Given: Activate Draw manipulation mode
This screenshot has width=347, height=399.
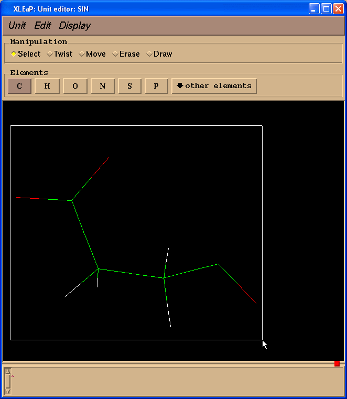Looking at the screenshot, I should tap(159, 54).
